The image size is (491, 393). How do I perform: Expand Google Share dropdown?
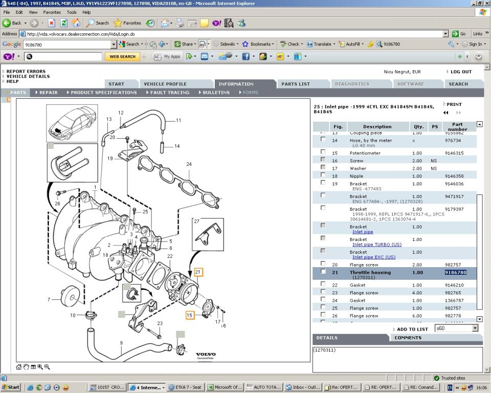pos(195,44)
